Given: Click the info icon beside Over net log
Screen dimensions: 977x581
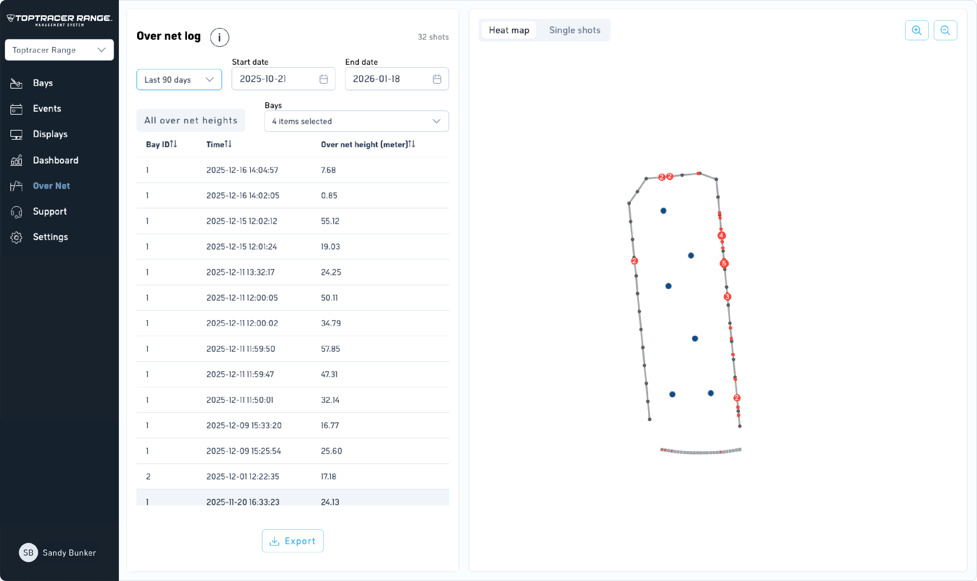Looking at the screenshot, I should (x=219, y=37).
